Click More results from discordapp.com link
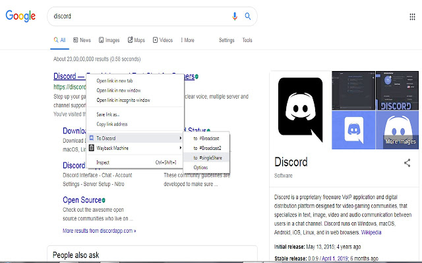This screenshot has width=422, height=263. coord(100,231)
